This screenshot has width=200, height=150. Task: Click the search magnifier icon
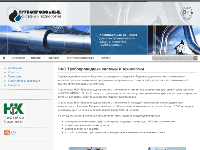click(x=195, y=58)
